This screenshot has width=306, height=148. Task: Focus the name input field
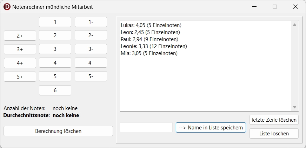[146, 128]
